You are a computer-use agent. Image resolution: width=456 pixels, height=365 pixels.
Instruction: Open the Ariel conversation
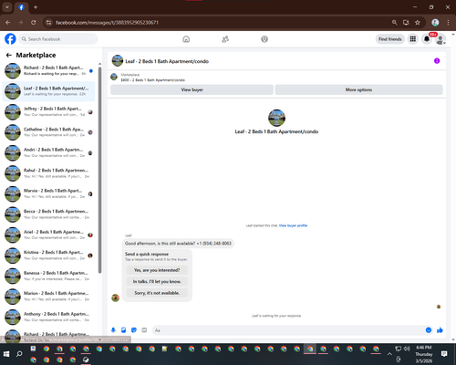48,235
